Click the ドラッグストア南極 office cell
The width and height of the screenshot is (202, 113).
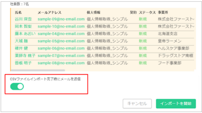tap(175, 56)
